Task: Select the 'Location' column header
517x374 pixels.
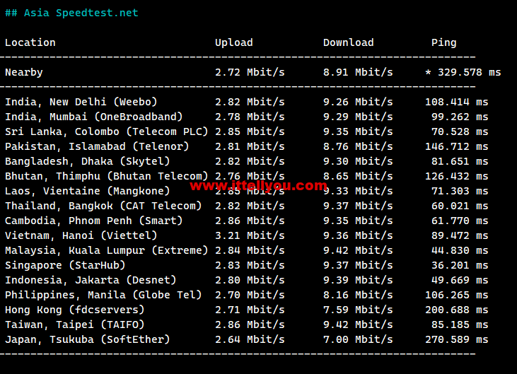Action: pos(30,42)
